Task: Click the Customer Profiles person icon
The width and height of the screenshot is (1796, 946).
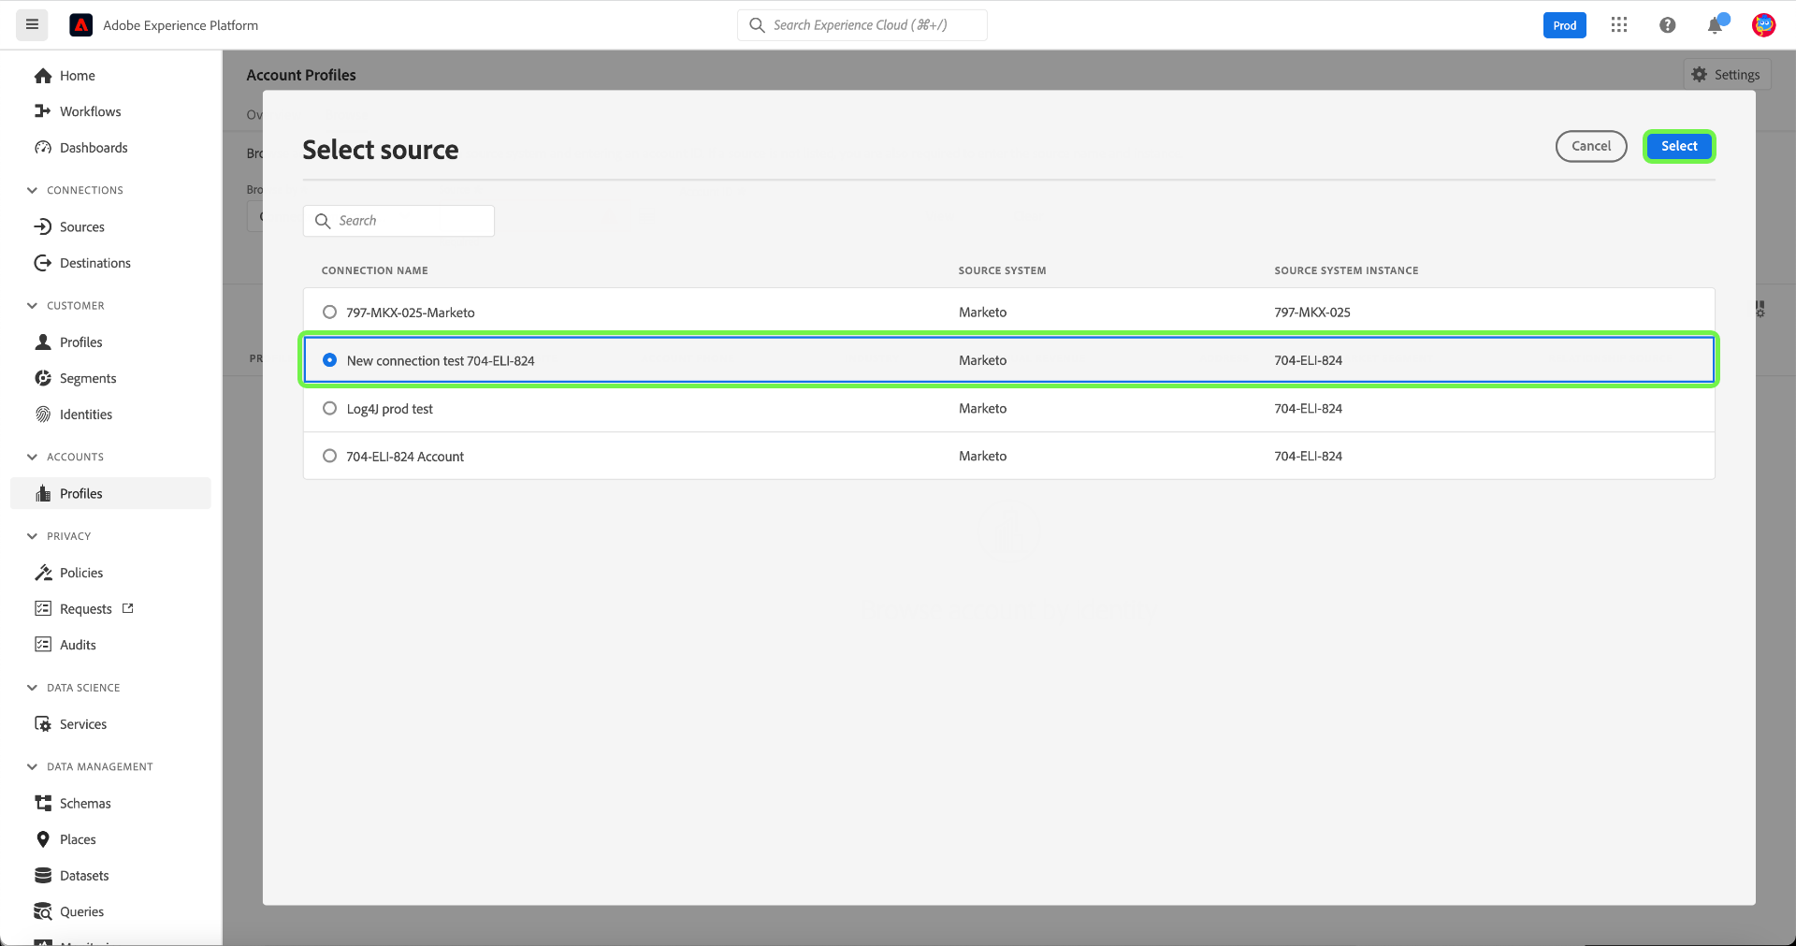Action: (x=43, y=342)
